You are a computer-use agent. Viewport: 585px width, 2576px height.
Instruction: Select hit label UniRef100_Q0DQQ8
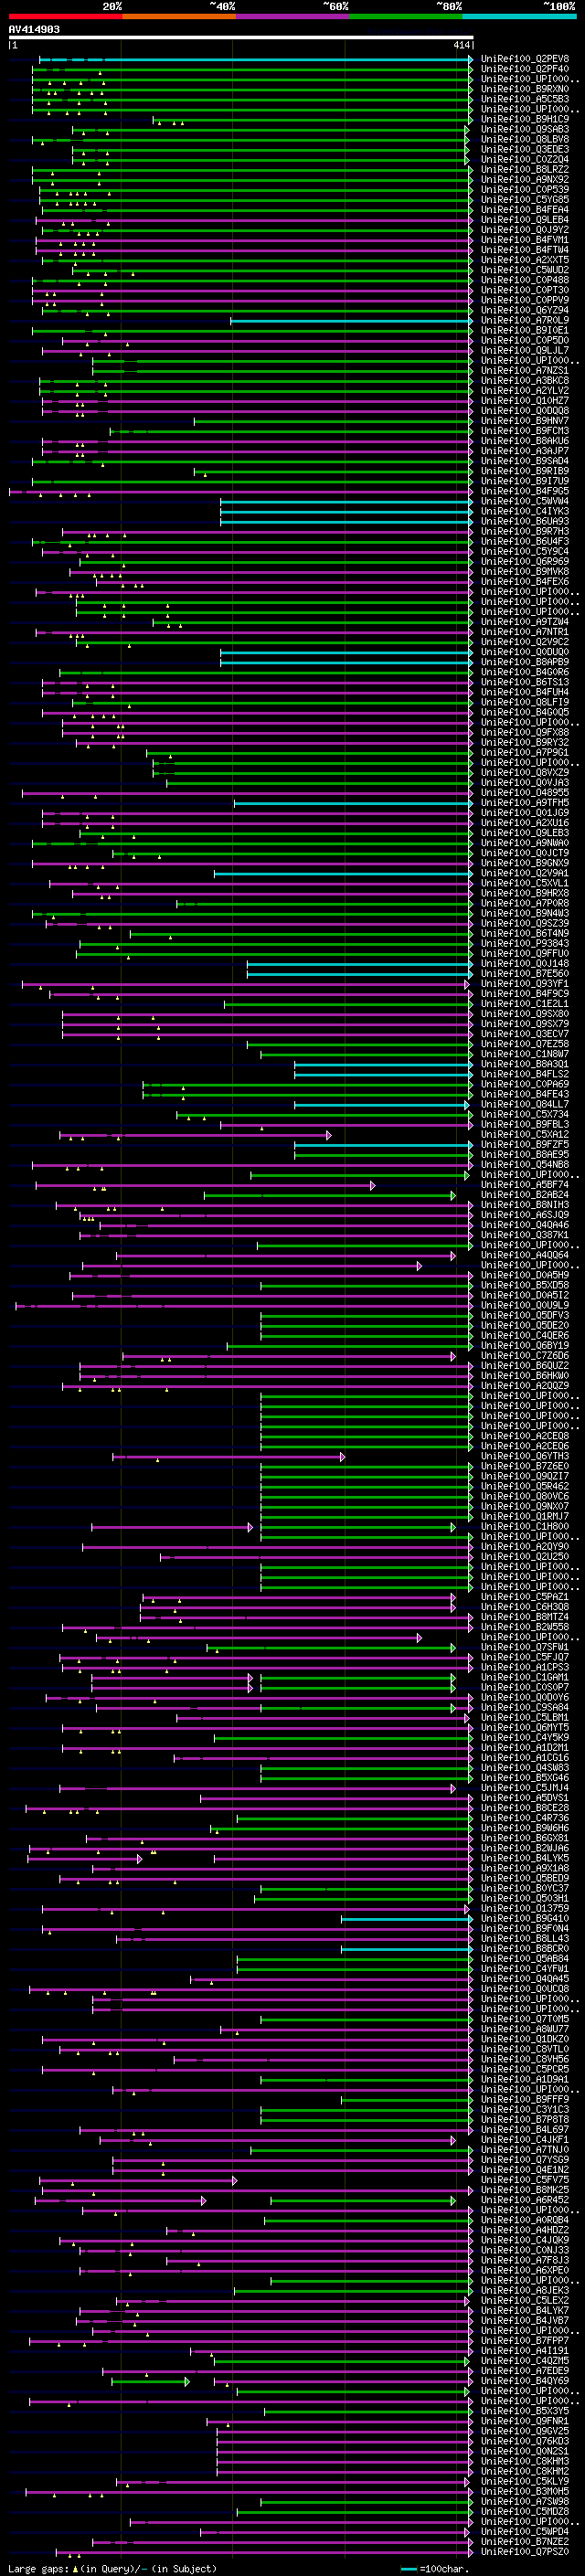[524, 410]
